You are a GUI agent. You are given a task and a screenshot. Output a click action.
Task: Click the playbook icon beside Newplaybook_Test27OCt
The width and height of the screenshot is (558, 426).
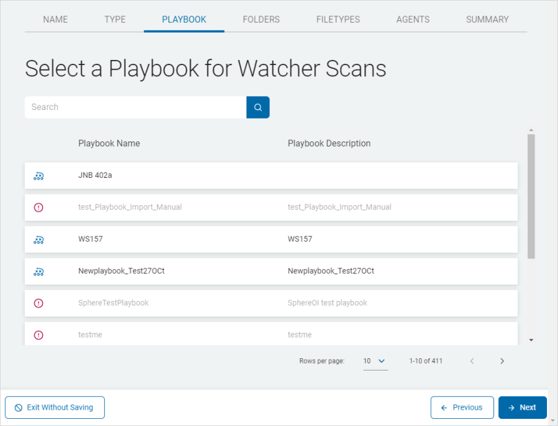pyautogui.click(x=38, y=271)
